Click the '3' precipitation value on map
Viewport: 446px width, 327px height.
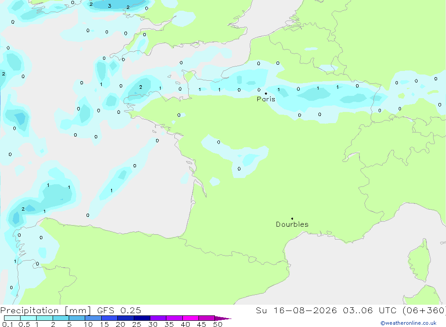tap(110, 6)
